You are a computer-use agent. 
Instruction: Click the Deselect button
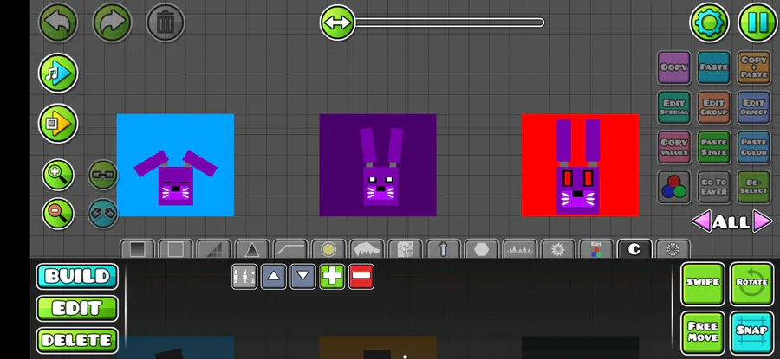754,187
